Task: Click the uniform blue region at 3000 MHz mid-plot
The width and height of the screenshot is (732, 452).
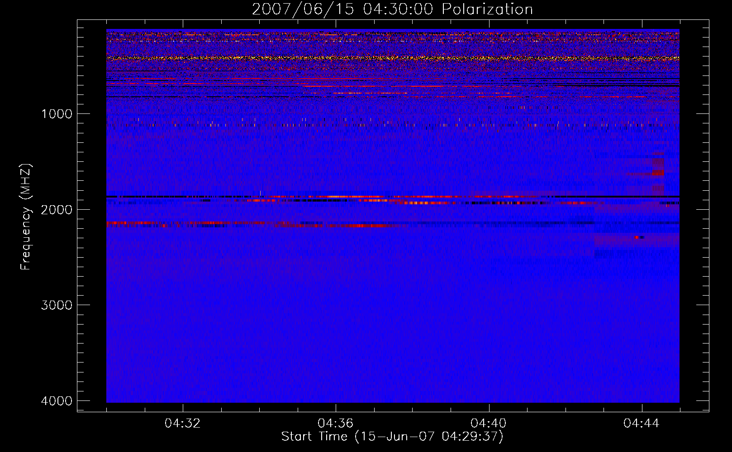Action: [x=392, y=305]
